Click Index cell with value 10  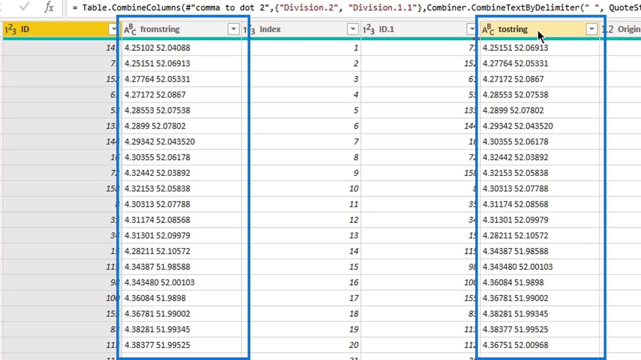pos(300,188)
